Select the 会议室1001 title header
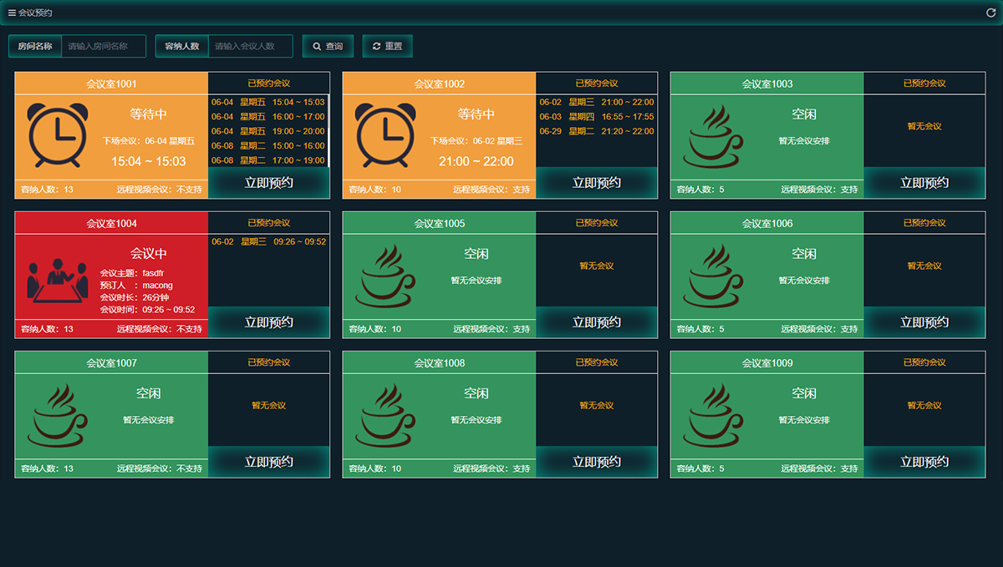This screenshot has width=1003, height=567. [111, 84]
